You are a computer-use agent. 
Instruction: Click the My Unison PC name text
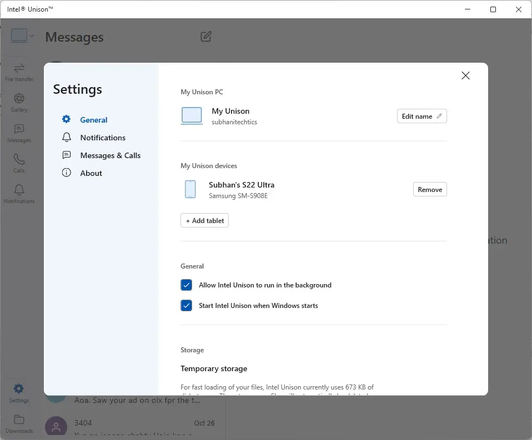pos(230,111)
